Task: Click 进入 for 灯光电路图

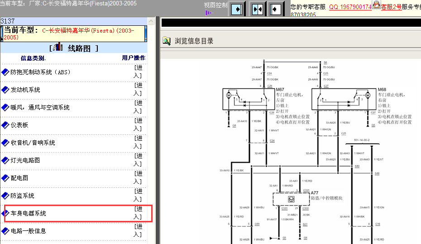Action: point(138,160)
